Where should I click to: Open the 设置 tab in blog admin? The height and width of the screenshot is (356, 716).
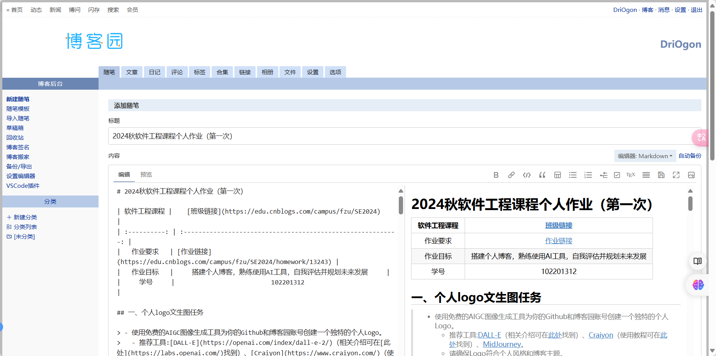[313, 72]
